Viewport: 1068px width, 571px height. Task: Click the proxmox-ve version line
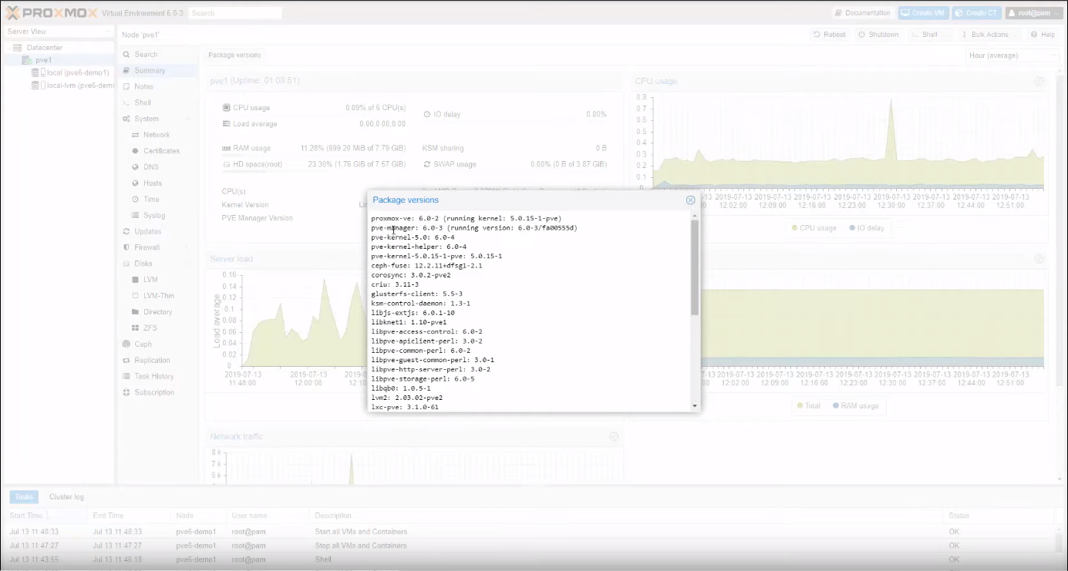coord(467,219)
